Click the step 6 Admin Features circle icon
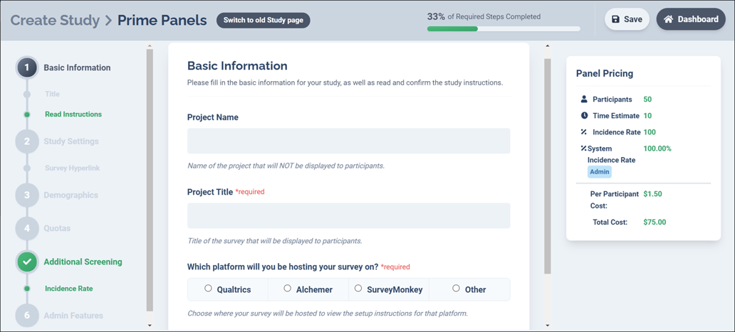The height and width of the screenshot is (332, 735). point(27,315)
